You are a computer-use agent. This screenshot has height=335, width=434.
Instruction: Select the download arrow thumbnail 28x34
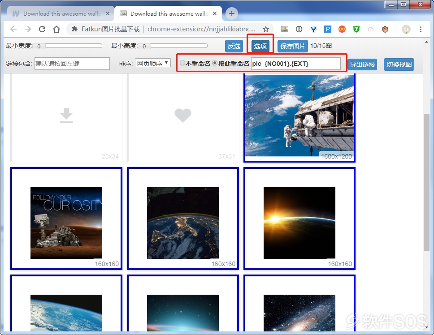66,118
